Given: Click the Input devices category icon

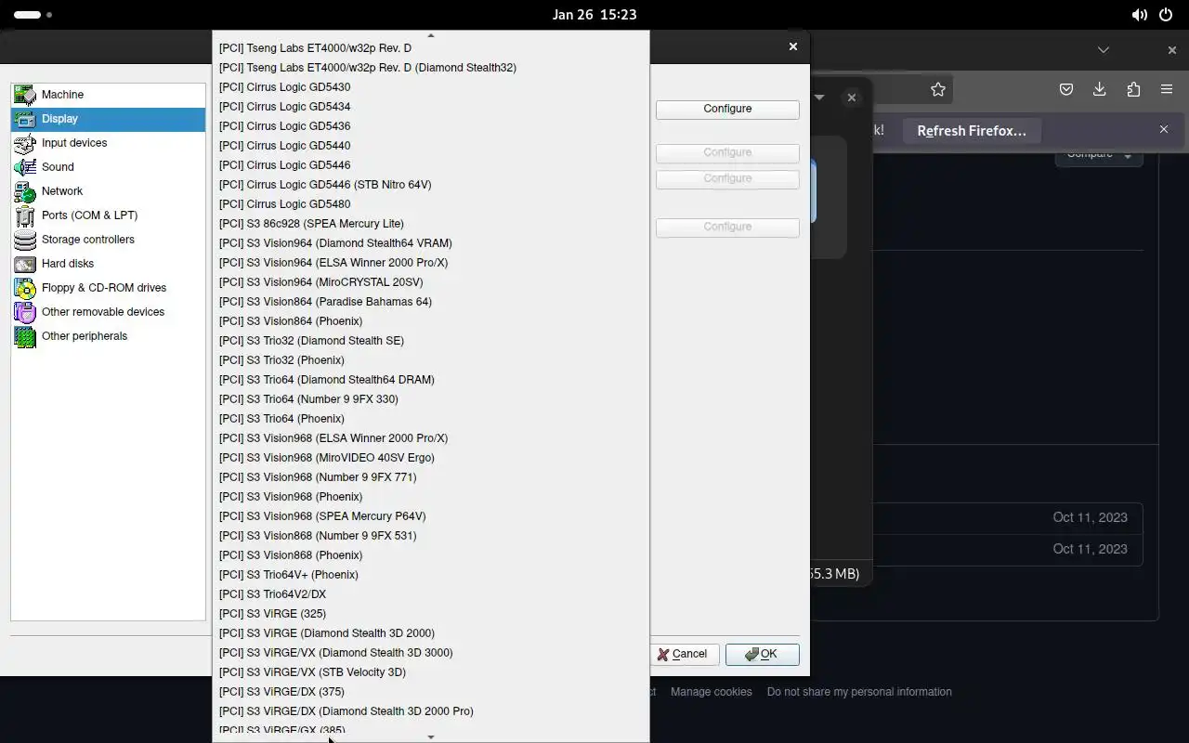Looking at the screenshot, I should pyautogui.click(x=25, y=143).
